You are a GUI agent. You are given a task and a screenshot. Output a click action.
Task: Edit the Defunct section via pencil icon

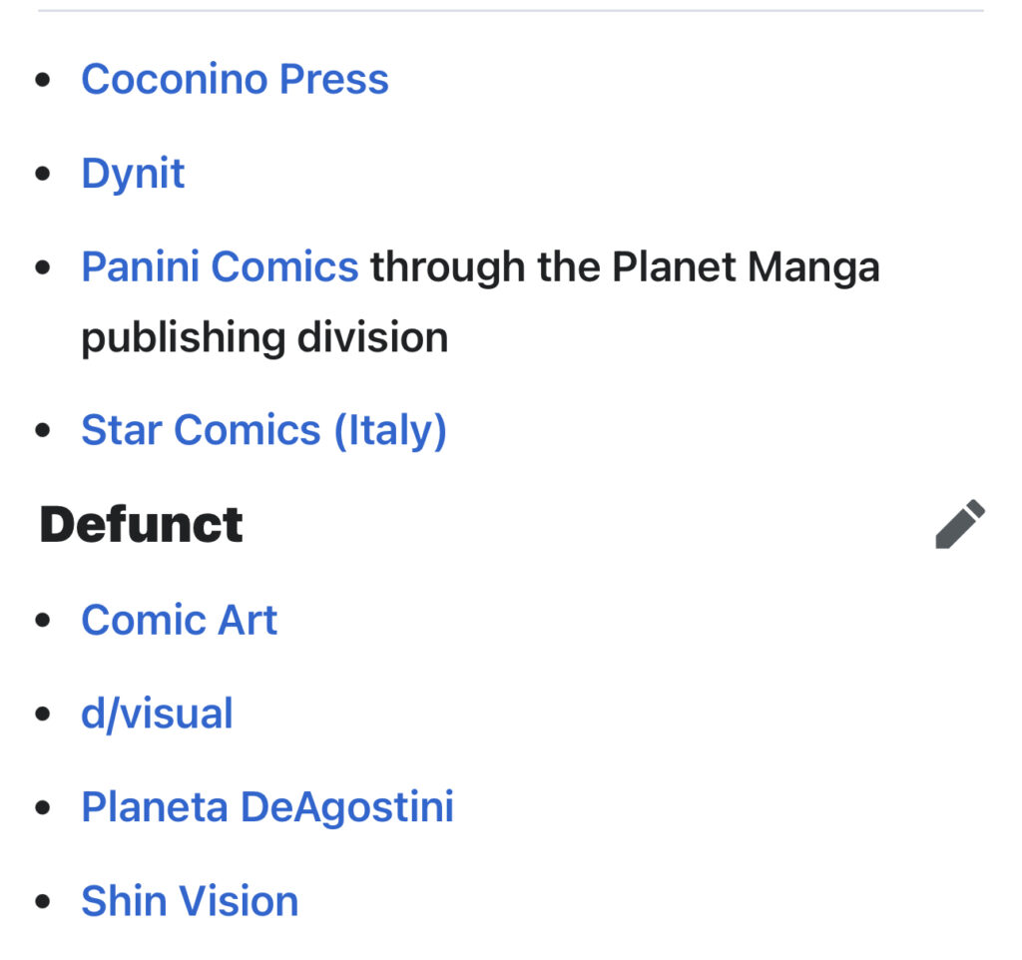[x=960, y=524]
